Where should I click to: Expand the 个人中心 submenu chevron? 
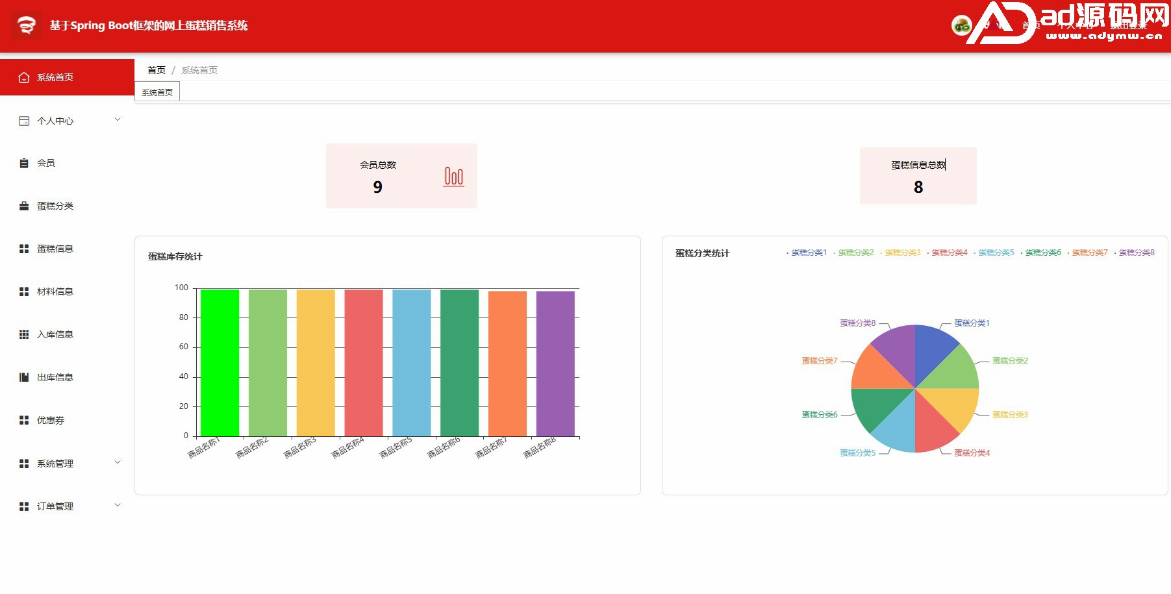click(118, 119)
